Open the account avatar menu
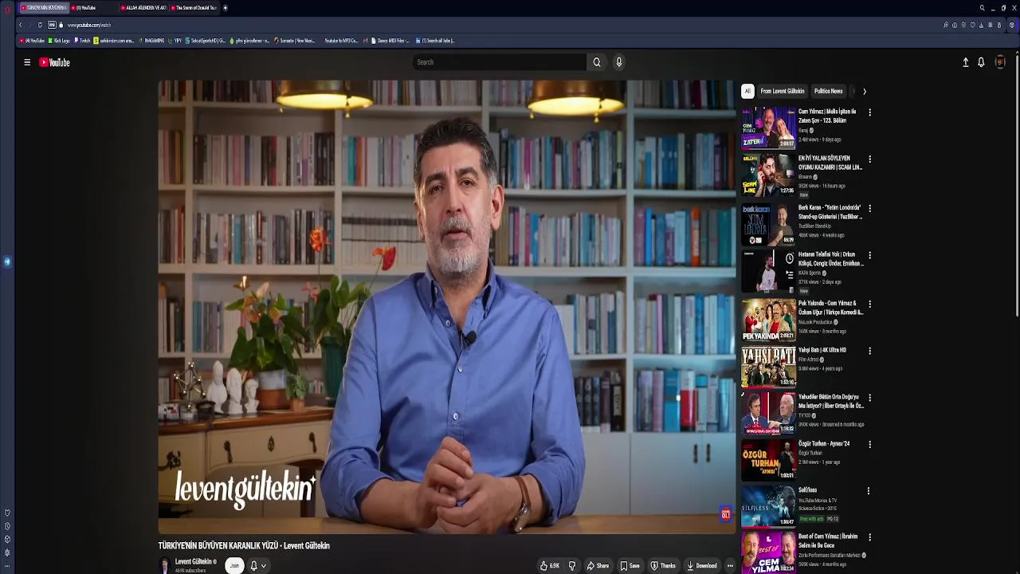 click(1000, 62)
